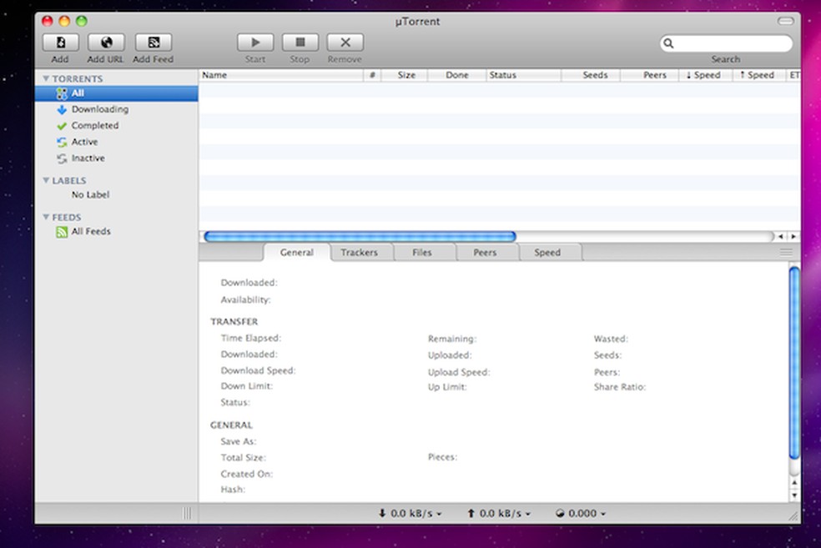This screenshot has width=821, height=548.
Task: Select Completed torrents in sidebar
Action: coord(94,125)
